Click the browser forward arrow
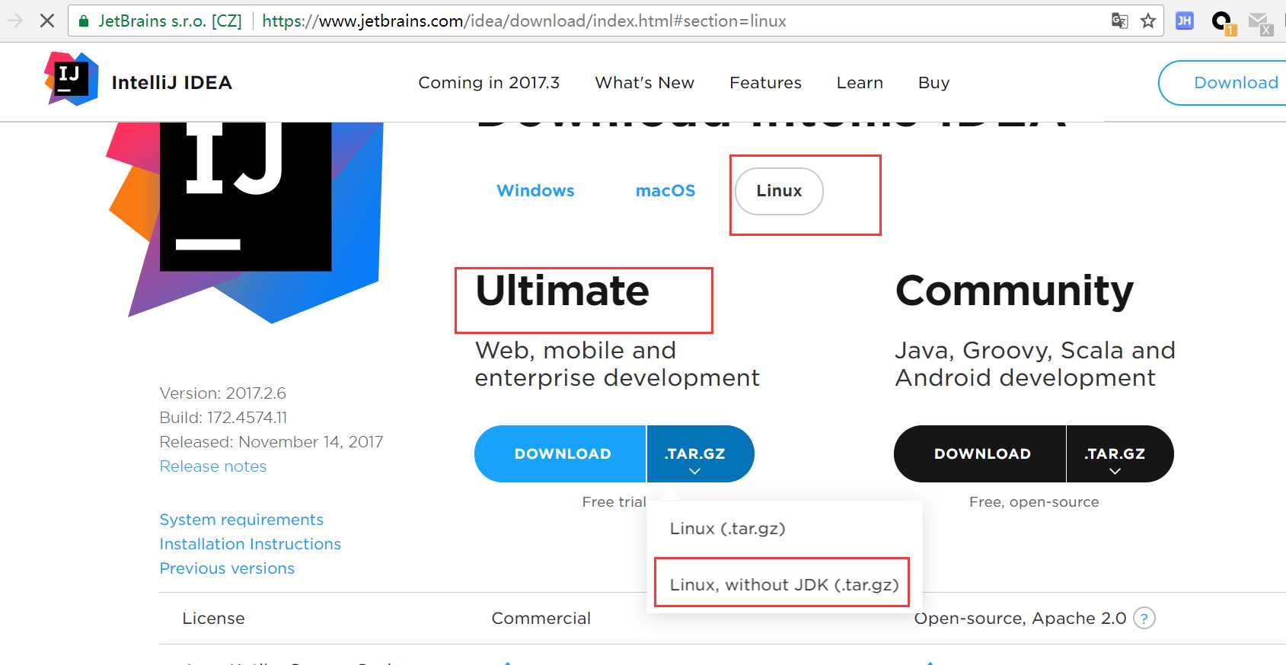Image resolution: width=1286 pixels, height=665 pixels. 14,21
